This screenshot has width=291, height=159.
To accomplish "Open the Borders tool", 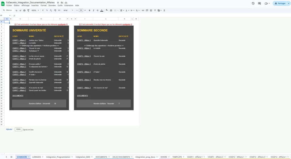I will click(x=111, y=11).
